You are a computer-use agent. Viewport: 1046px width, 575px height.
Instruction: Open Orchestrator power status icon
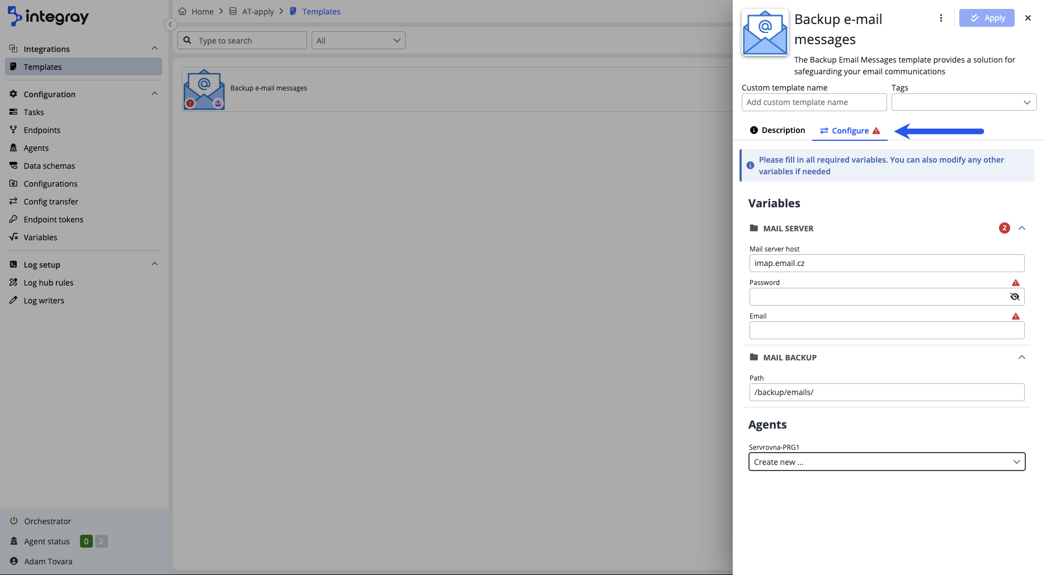[x=14, y=521]
